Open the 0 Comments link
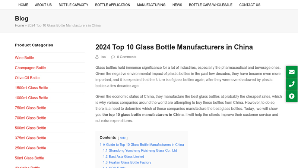The height and width of the screenshot is (168, 298). pyautogui.click(x=127, y=57)
